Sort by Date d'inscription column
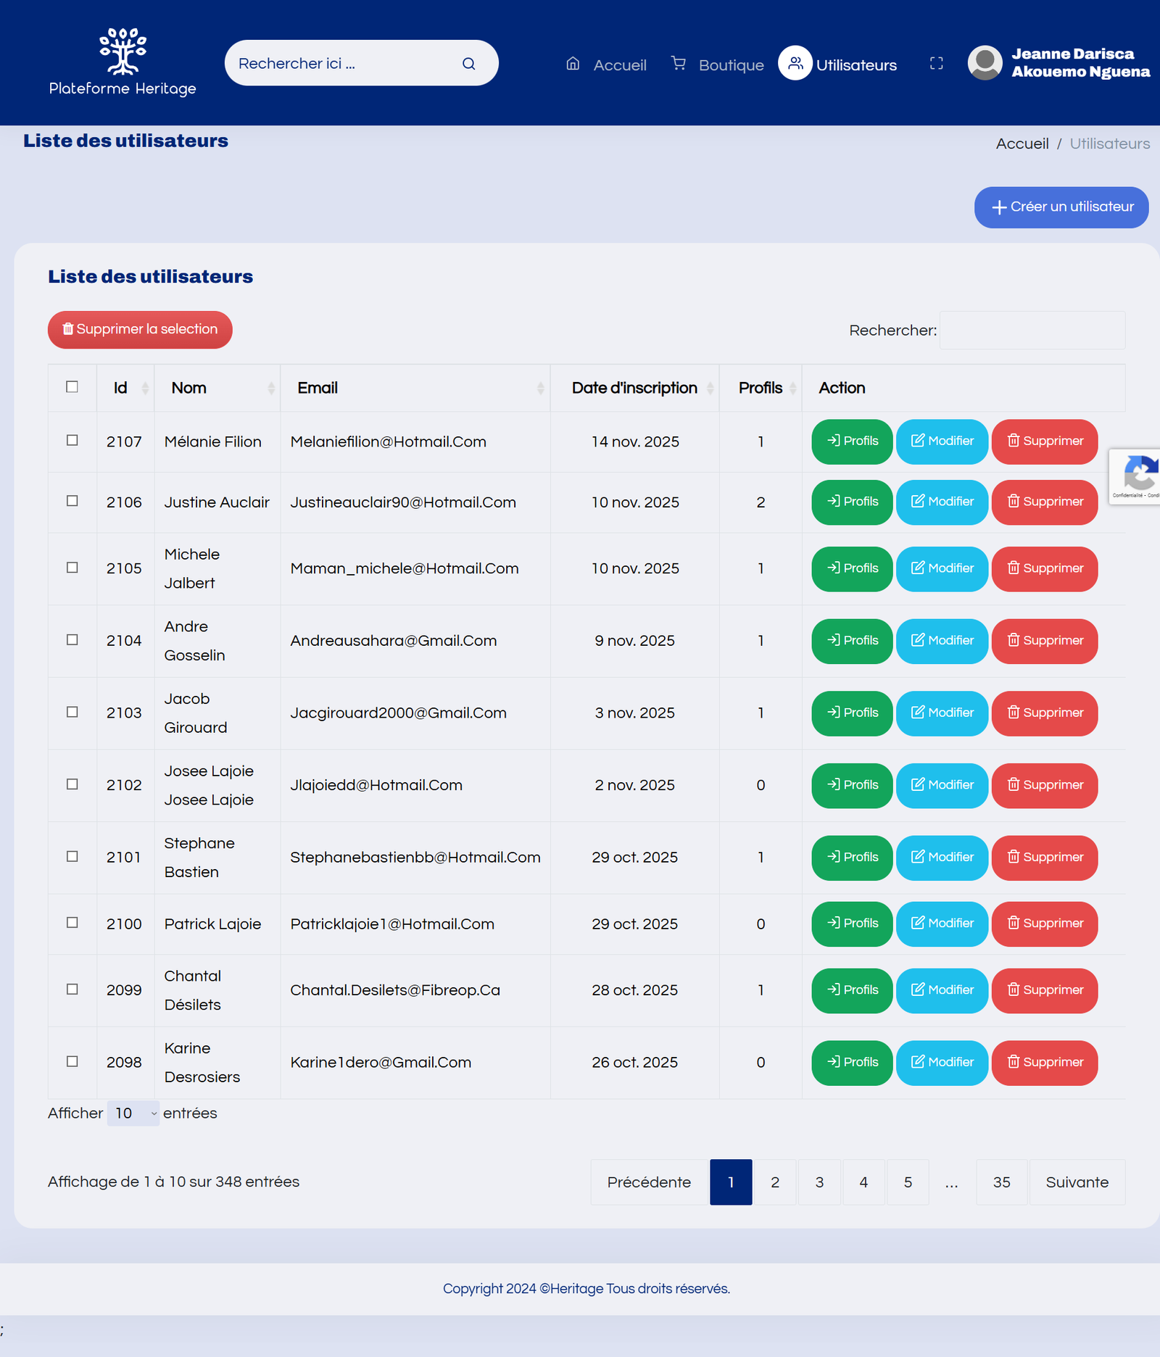The image size is (1160, 1357). point(635,389)
